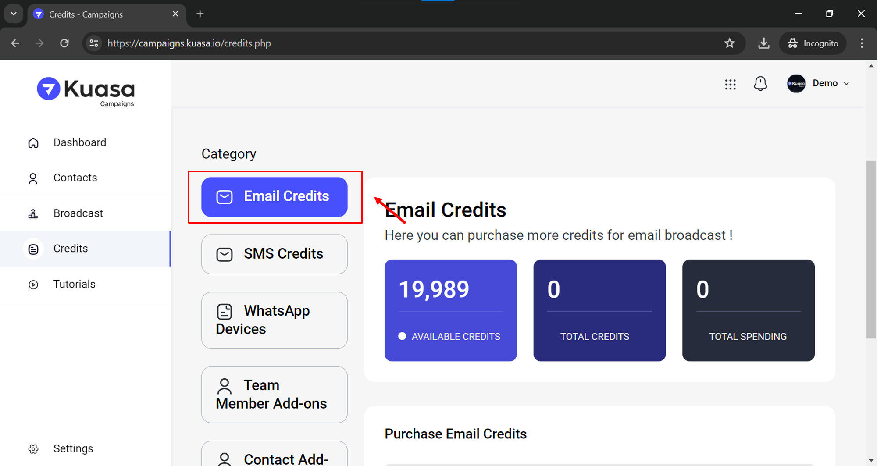Open Contacts from the sidebar
The image size is (877, 466).
[75, 178]
